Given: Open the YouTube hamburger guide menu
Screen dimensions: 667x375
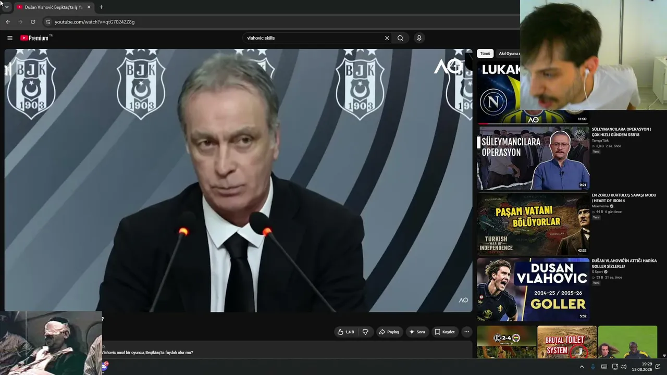Looking at the screenshot, I should [x=10, y=38].
